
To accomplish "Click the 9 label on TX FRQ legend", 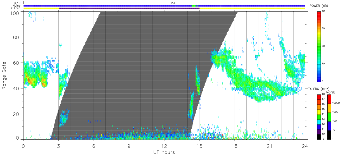I will click(x=323, y=138).
